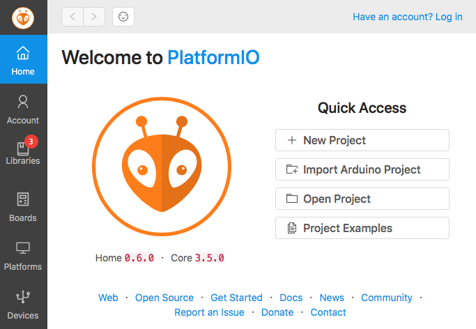Open the Open Source footer link
The image size is (476, 329).
(164, 298)
